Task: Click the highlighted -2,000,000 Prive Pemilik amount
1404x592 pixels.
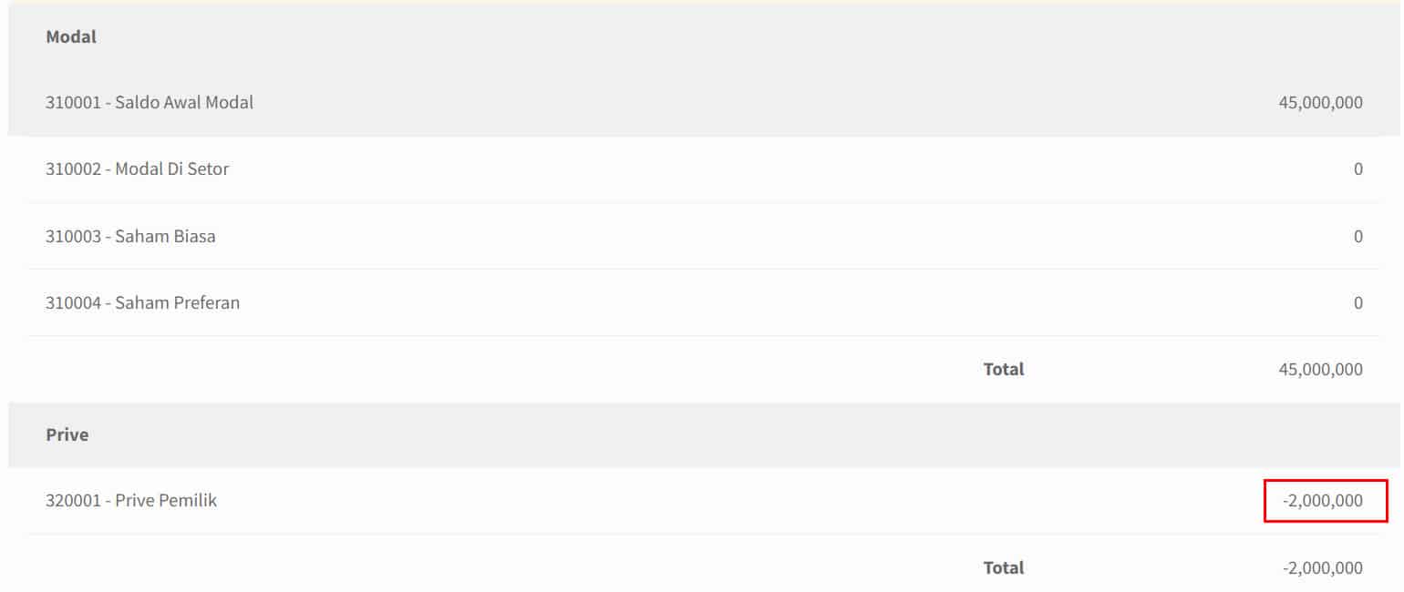Action: point(1326,501)
